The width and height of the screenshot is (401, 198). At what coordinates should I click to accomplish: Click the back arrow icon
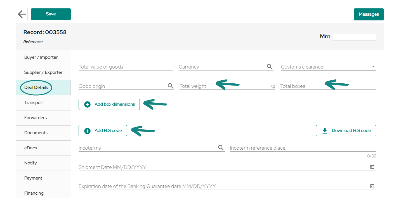click(22, 14)
